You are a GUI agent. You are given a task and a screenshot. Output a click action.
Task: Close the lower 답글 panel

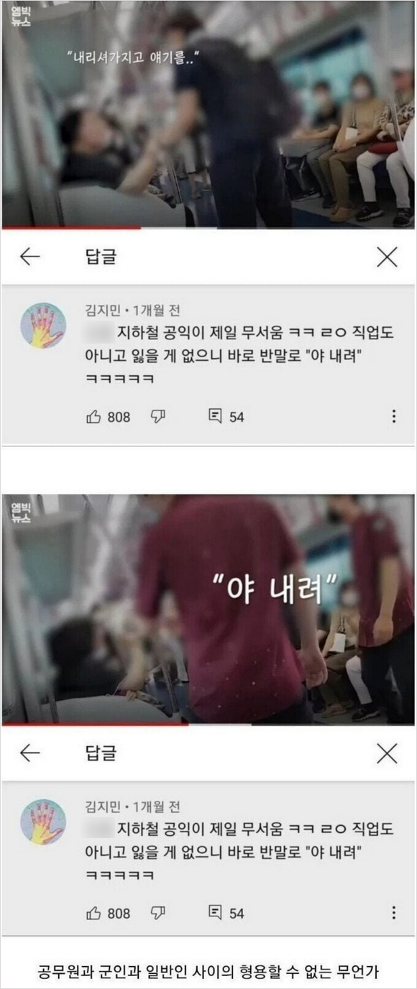pyautogui.click(x=387, y=753)
